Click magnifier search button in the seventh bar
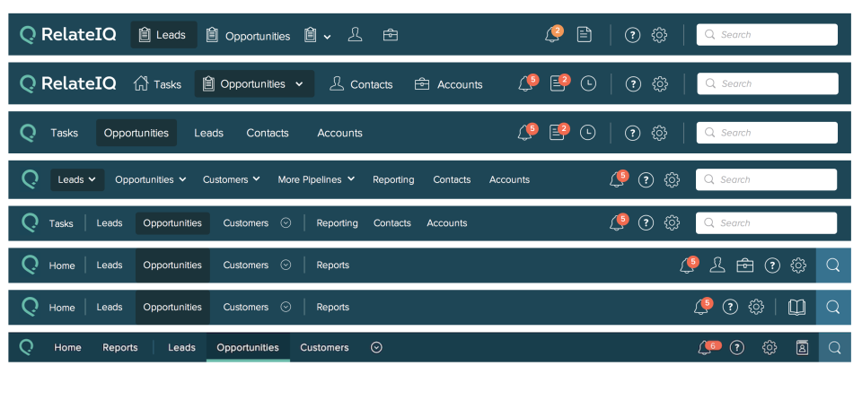Image resolution: width=862 pixels, height=409 pixels. [x=833, y=307]
